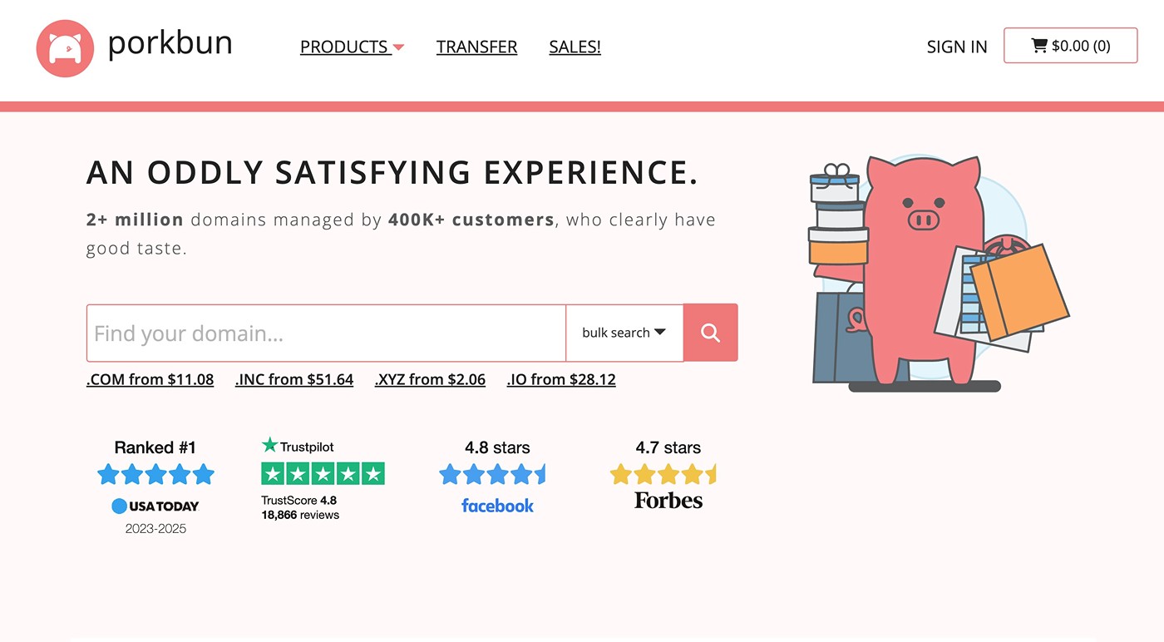Screen dimensions: 1164x642
Task: Open the bulk search dropdown
Action: point(624,333)
